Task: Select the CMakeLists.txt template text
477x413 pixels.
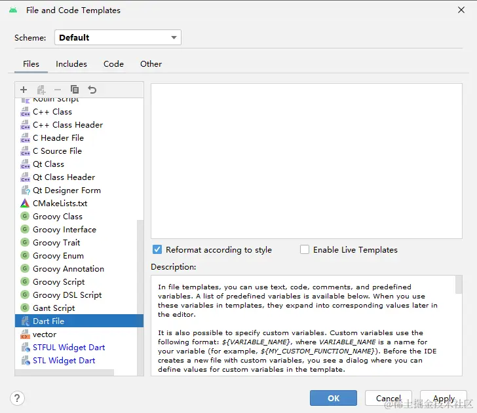Action: [60, 204]
